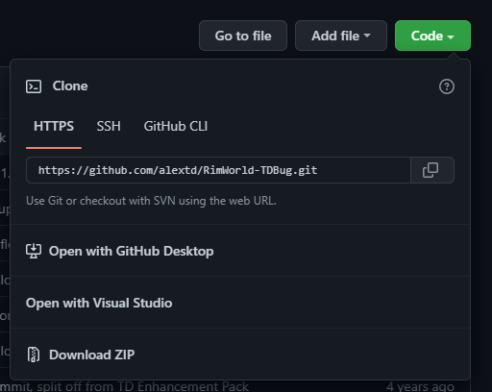Click the GitHub Desktop download icon
This screenshot has width=492, height=392.
pos(34,251)
